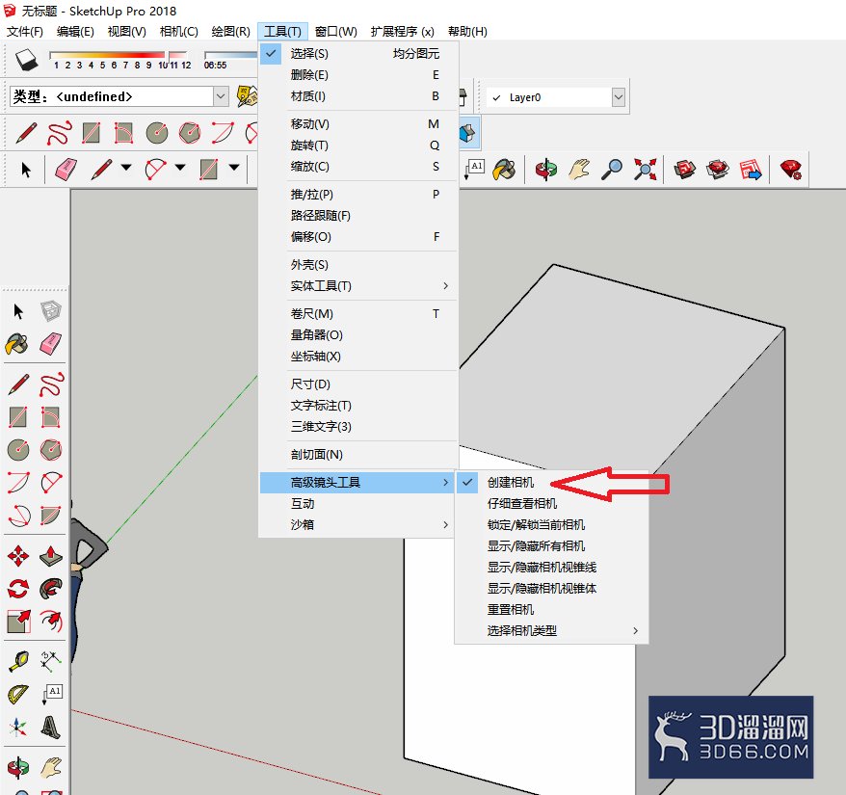
Task: Expand the 沙箱 submenu
Action: (x=358, y=524)
